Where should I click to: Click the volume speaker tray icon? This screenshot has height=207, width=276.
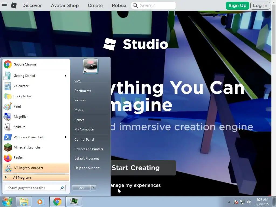coord(249,202)
